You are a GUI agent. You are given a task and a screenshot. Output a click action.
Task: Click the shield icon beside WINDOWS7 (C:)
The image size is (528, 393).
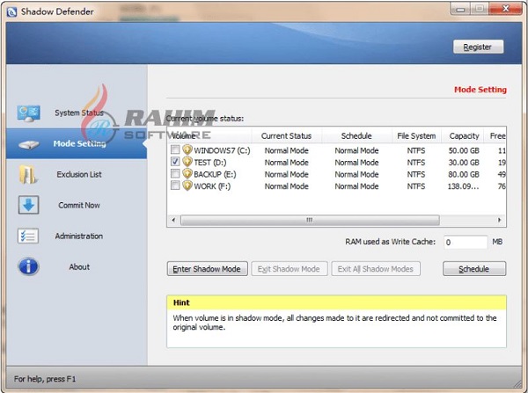(187, 149)
